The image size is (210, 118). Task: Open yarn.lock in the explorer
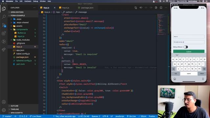pyautogui.click(x=23, y=64)
